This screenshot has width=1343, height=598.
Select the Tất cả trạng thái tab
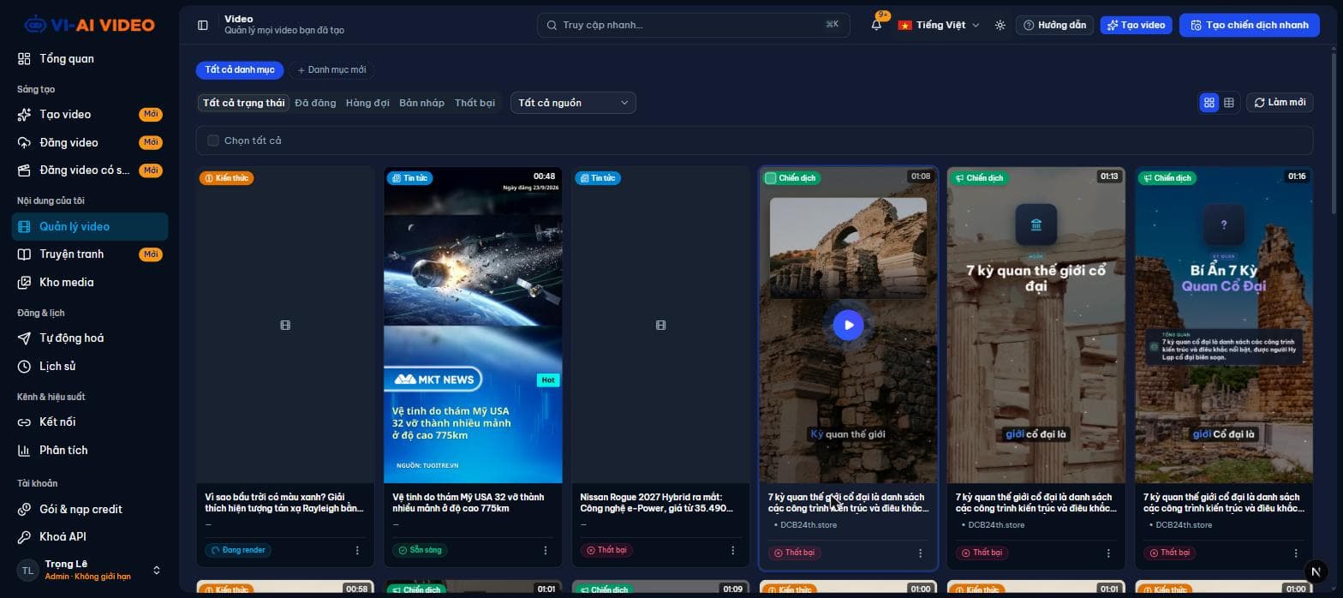click(x=243, y=103)
